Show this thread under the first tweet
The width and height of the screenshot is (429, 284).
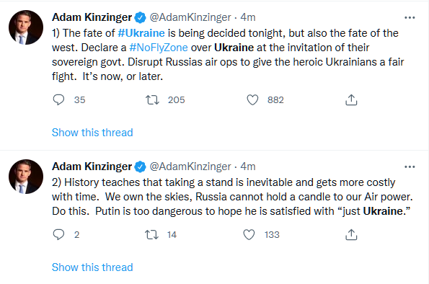coord(92,133)
